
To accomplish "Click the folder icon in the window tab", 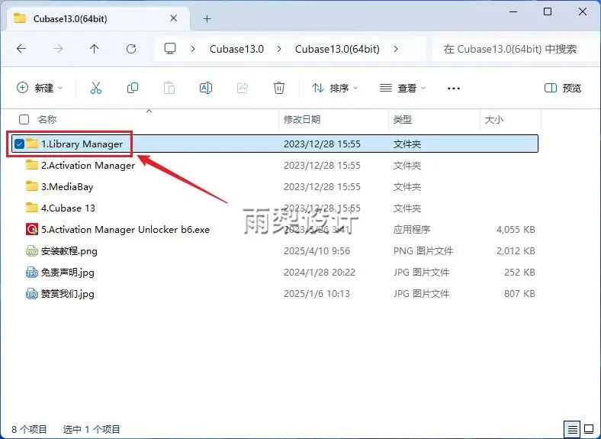I will pyautogui.click(x=20, y=18).
